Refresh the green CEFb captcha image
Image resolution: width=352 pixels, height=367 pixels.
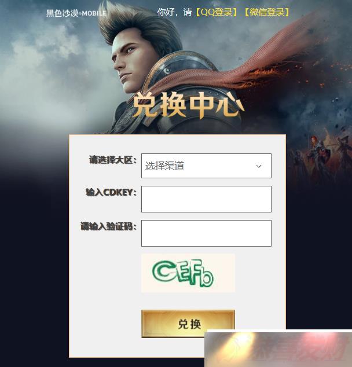(x=188, y=273)
